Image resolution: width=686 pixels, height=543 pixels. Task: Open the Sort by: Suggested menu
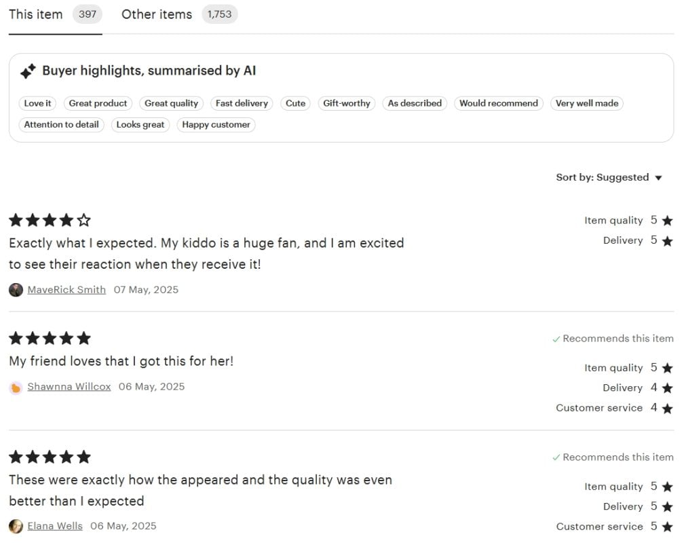[609, 177]
